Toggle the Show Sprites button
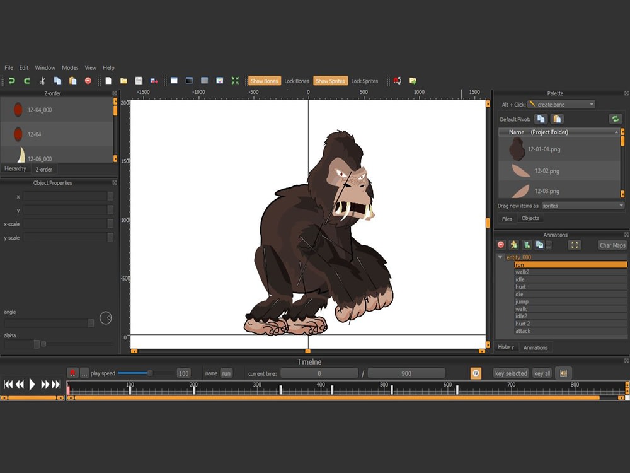The height and width of the screenshot is (473, 630). (330, 81)
